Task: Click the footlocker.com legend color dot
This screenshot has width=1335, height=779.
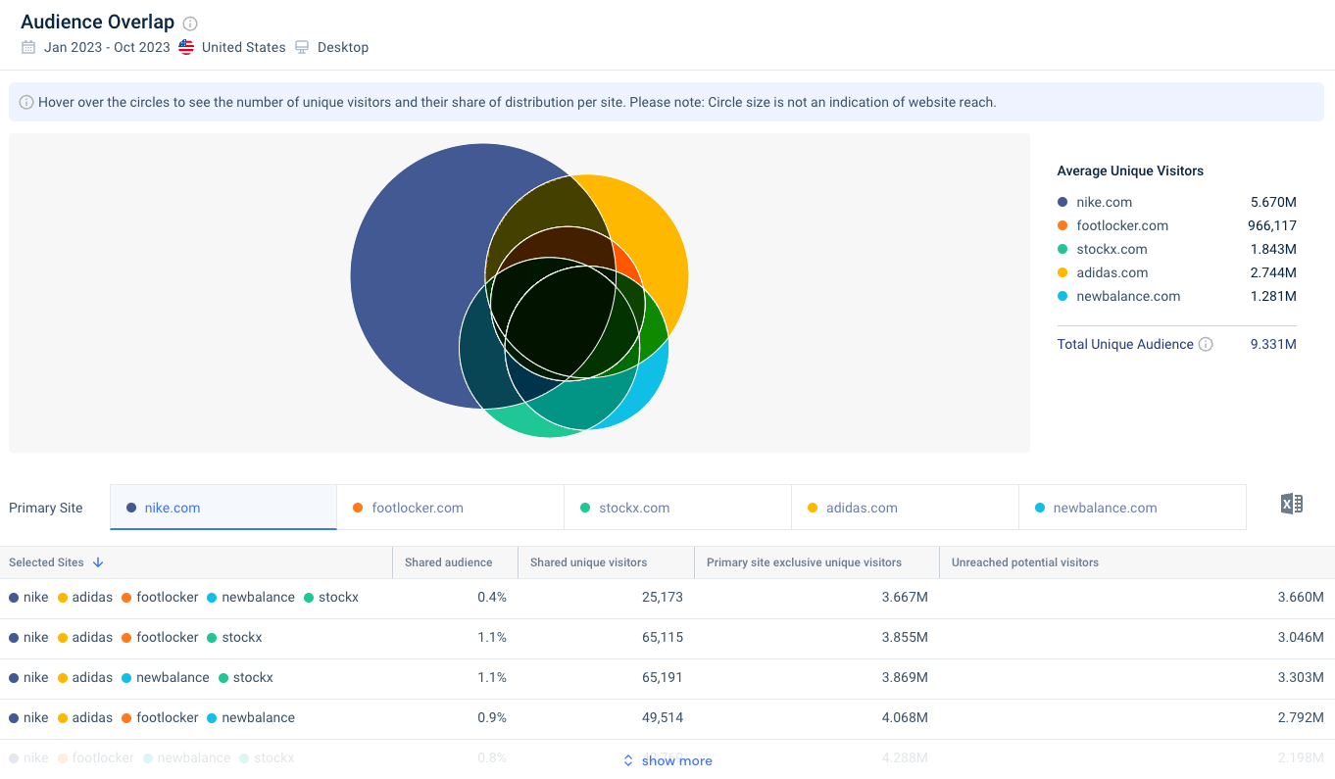Action: (1063, 225)
